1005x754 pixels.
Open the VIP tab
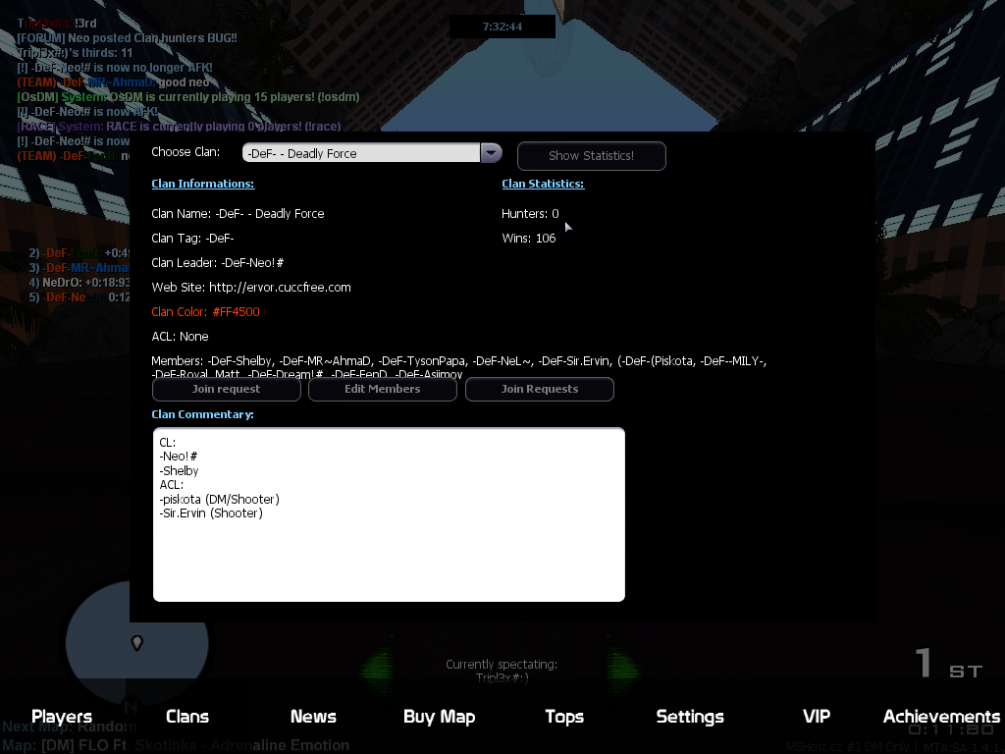pos(817,716)
